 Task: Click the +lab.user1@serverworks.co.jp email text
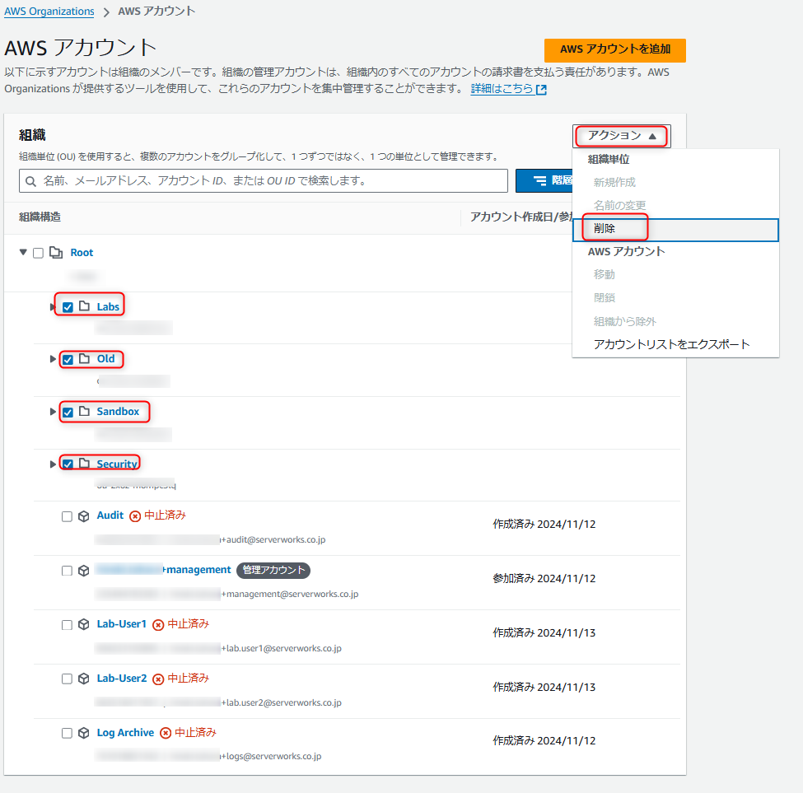[281, 648]
